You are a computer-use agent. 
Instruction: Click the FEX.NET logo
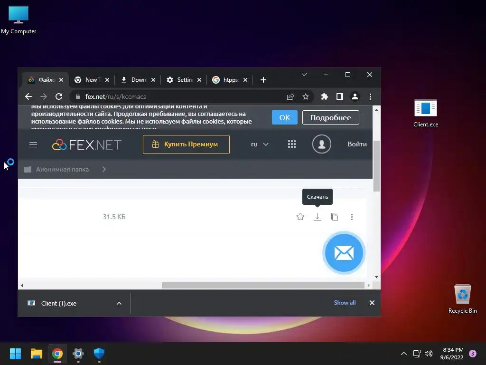point(86,144)
